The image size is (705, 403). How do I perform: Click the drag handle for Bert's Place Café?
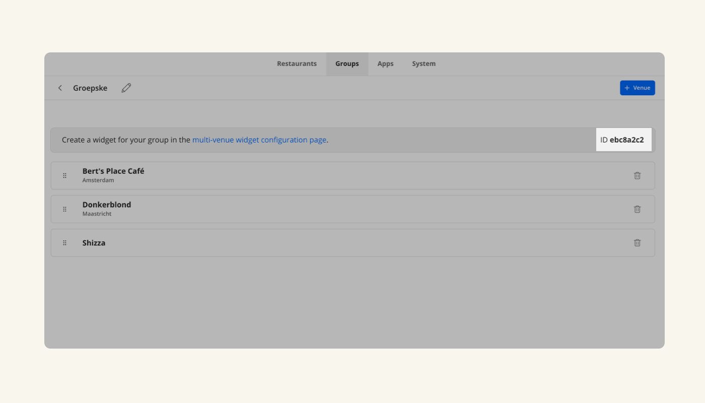(64, 175)
